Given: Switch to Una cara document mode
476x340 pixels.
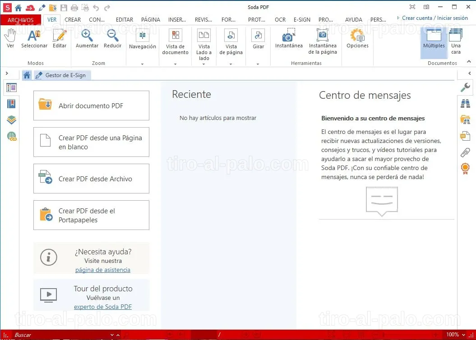Looking at the screenshot, I should (456, 41).
